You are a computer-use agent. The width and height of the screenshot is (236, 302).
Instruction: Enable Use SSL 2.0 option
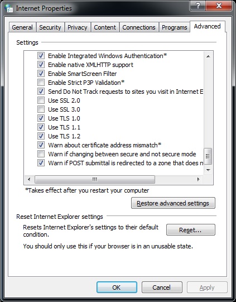[41, 100]
